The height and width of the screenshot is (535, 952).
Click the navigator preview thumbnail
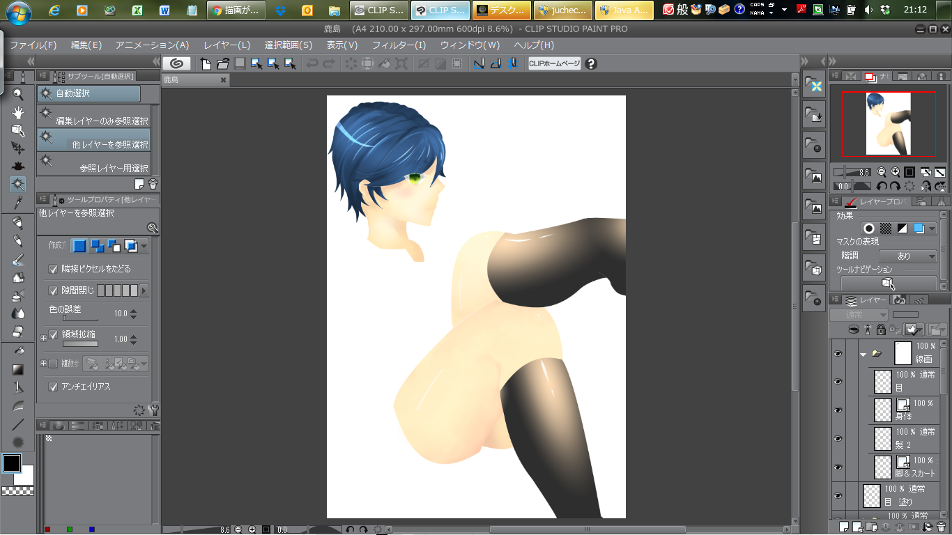(888, 124)
